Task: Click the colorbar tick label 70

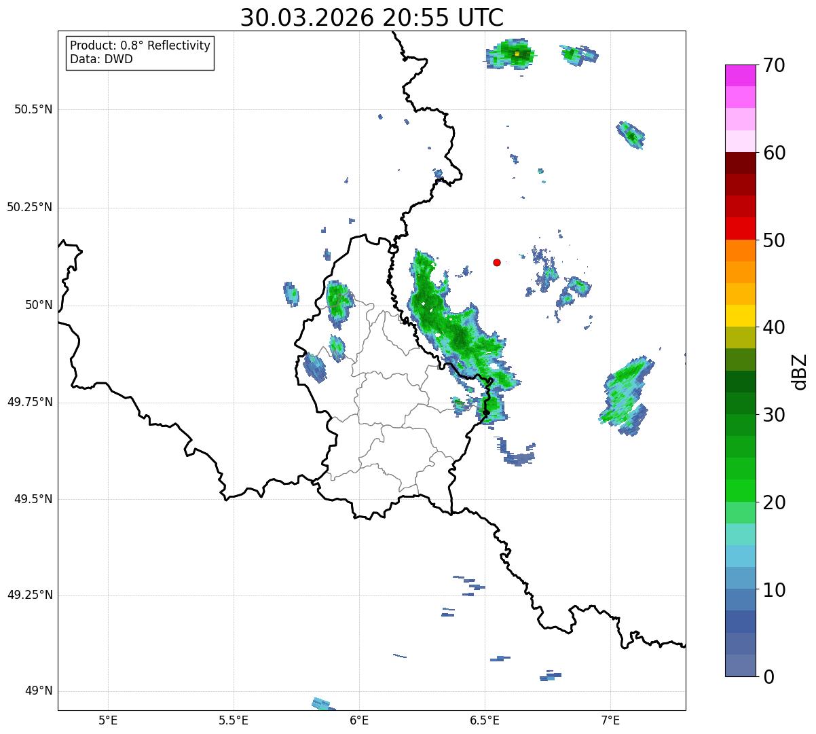Action: click(x=774, y=65)
